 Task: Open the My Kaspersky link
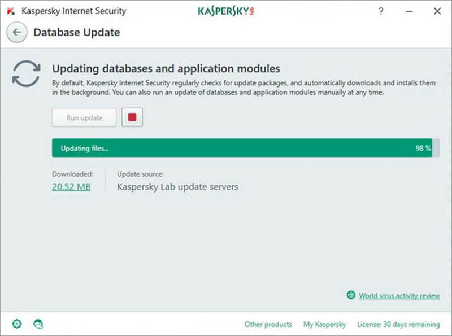[x=324, y=324]
